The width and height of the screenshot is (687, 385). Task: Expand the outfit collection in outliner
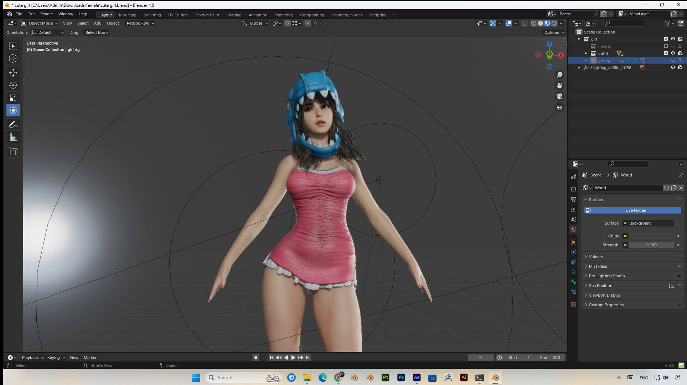click(x=586, y=53)
